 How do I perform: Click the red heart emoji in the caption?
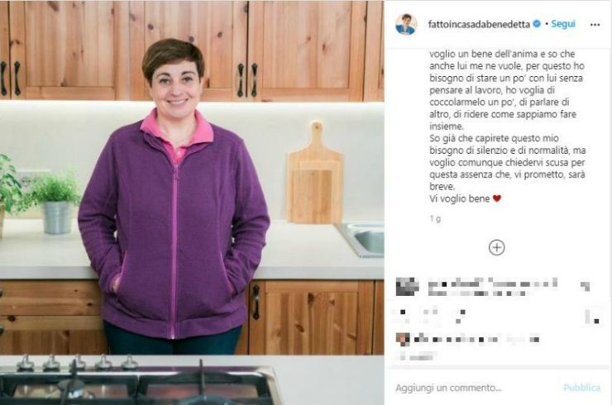click(496, 198)
